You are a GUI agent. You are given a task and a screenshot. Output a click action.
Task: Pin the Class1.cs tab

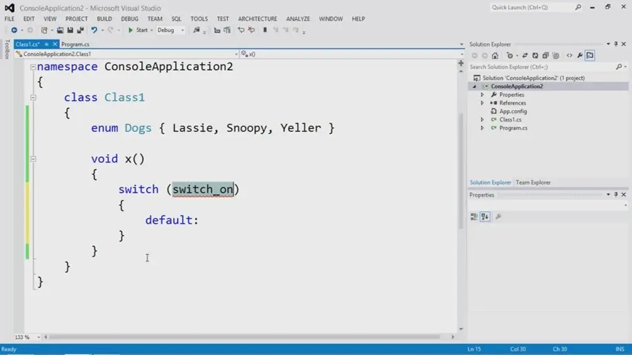(46, 44)
